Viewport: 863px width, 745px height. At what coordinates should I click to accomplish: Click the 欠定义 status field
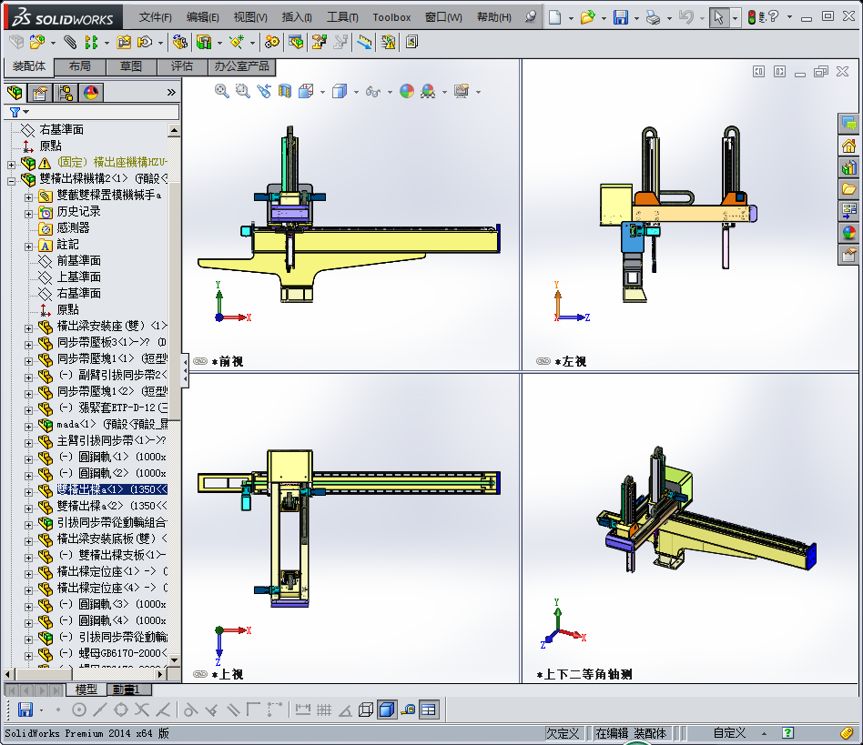pyautogui.click(x=563, y=733)
